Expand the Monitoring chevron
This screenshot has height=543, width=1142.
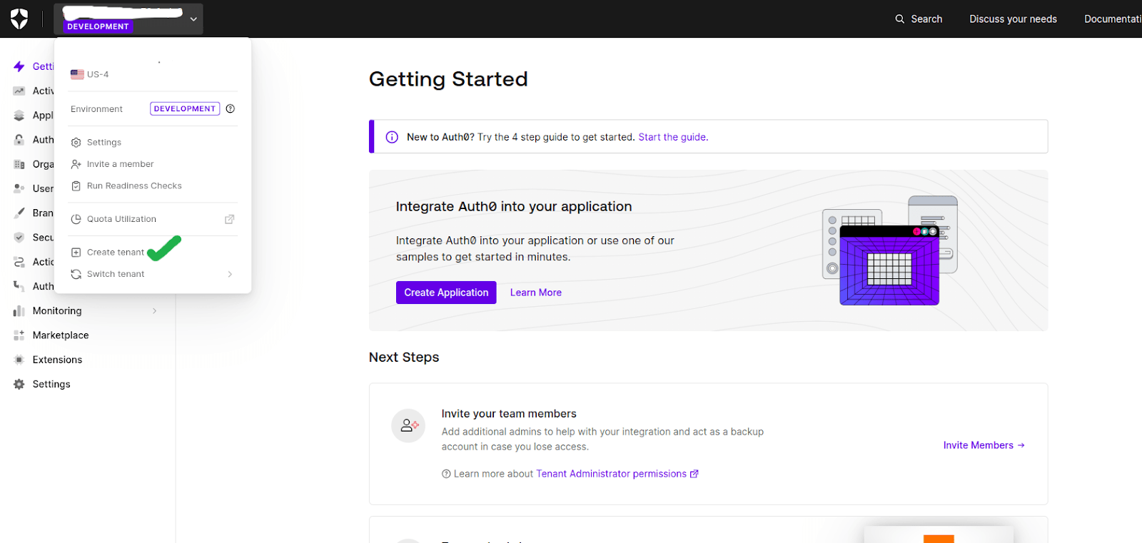click(x=154, y=310)
